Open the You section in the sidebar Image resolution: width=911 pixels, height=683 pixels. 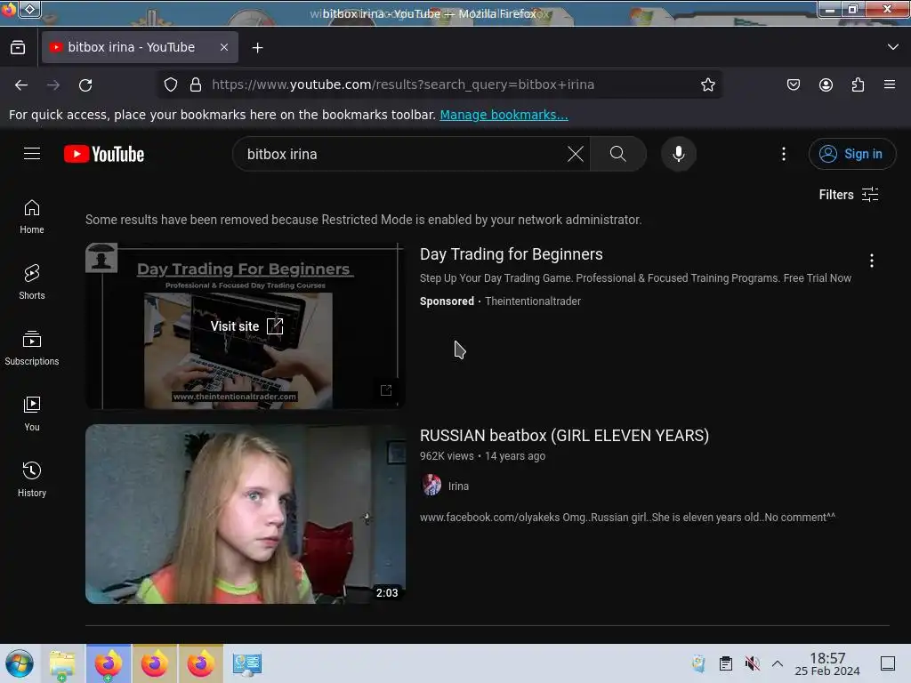(32, 414)
